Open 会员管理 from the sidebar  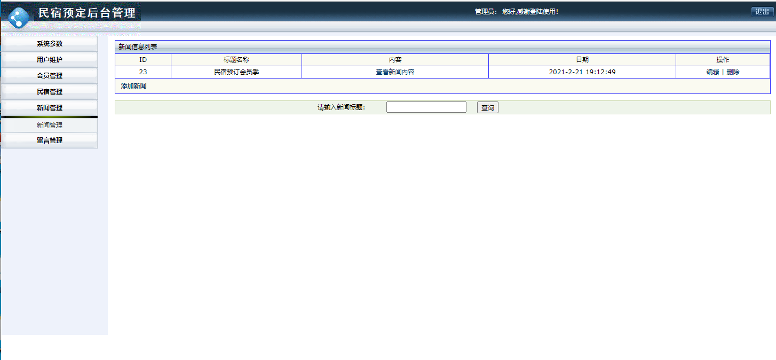coord(51,75)
